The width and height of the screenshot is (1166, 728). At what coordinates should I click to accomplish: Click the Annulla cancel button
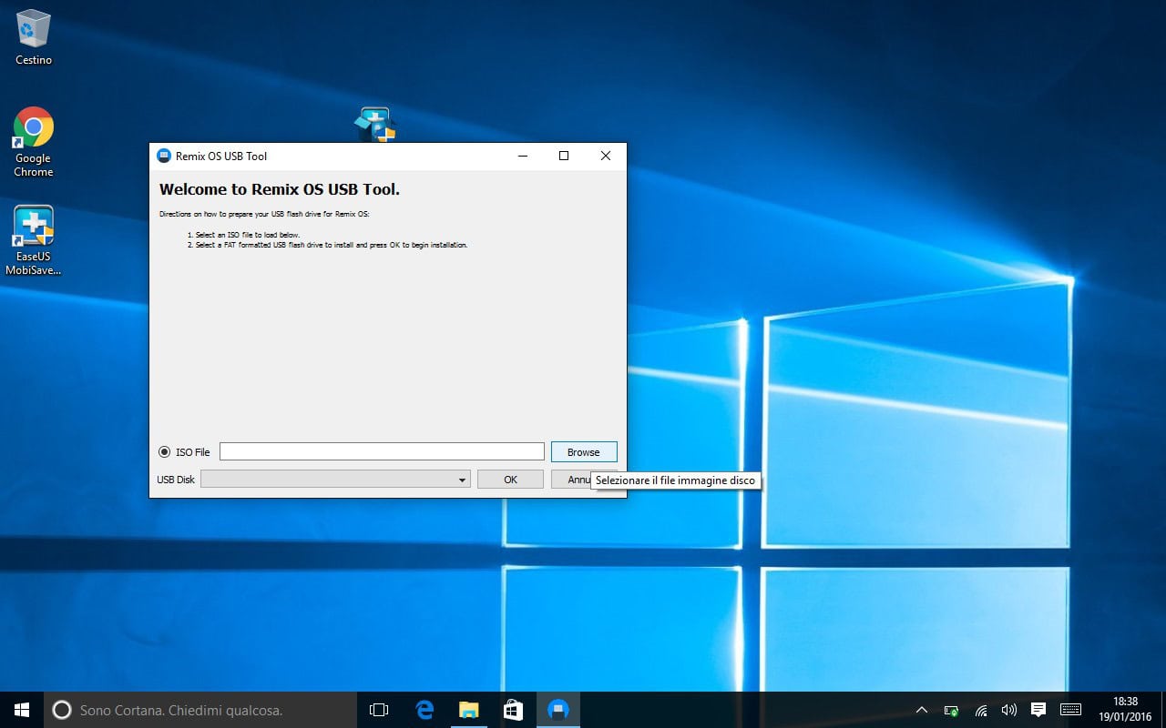[572, 479]
